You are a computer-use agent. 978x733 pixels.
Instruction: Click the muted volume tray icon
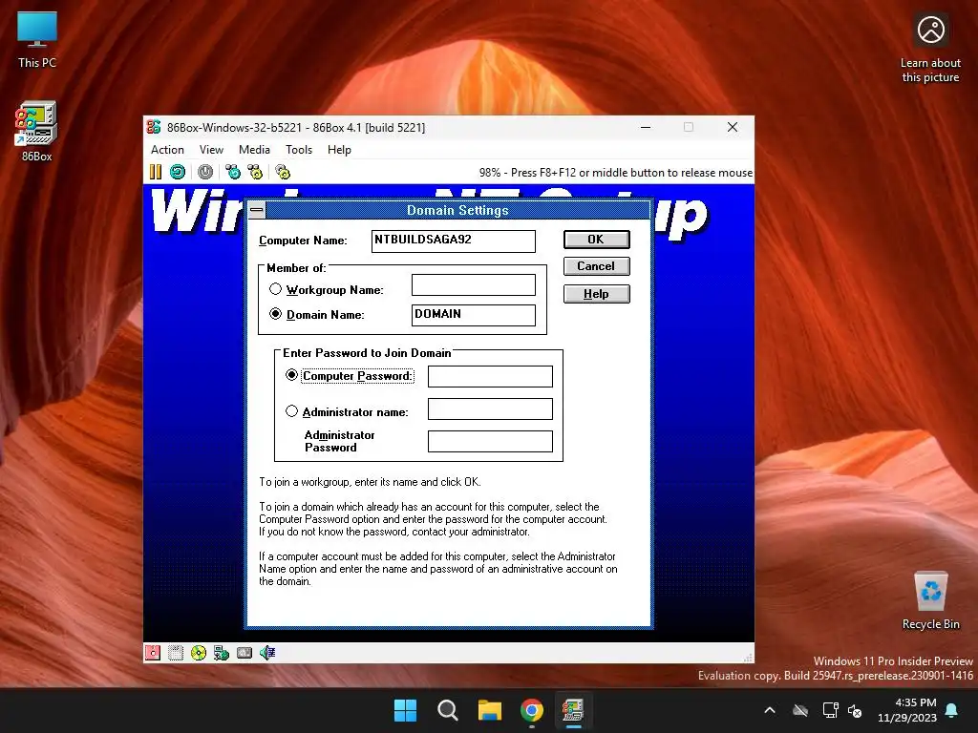click(855, 710)
